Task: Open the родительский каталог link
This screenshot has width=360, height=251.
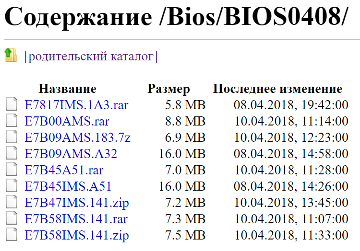Action: pos(91,57)
